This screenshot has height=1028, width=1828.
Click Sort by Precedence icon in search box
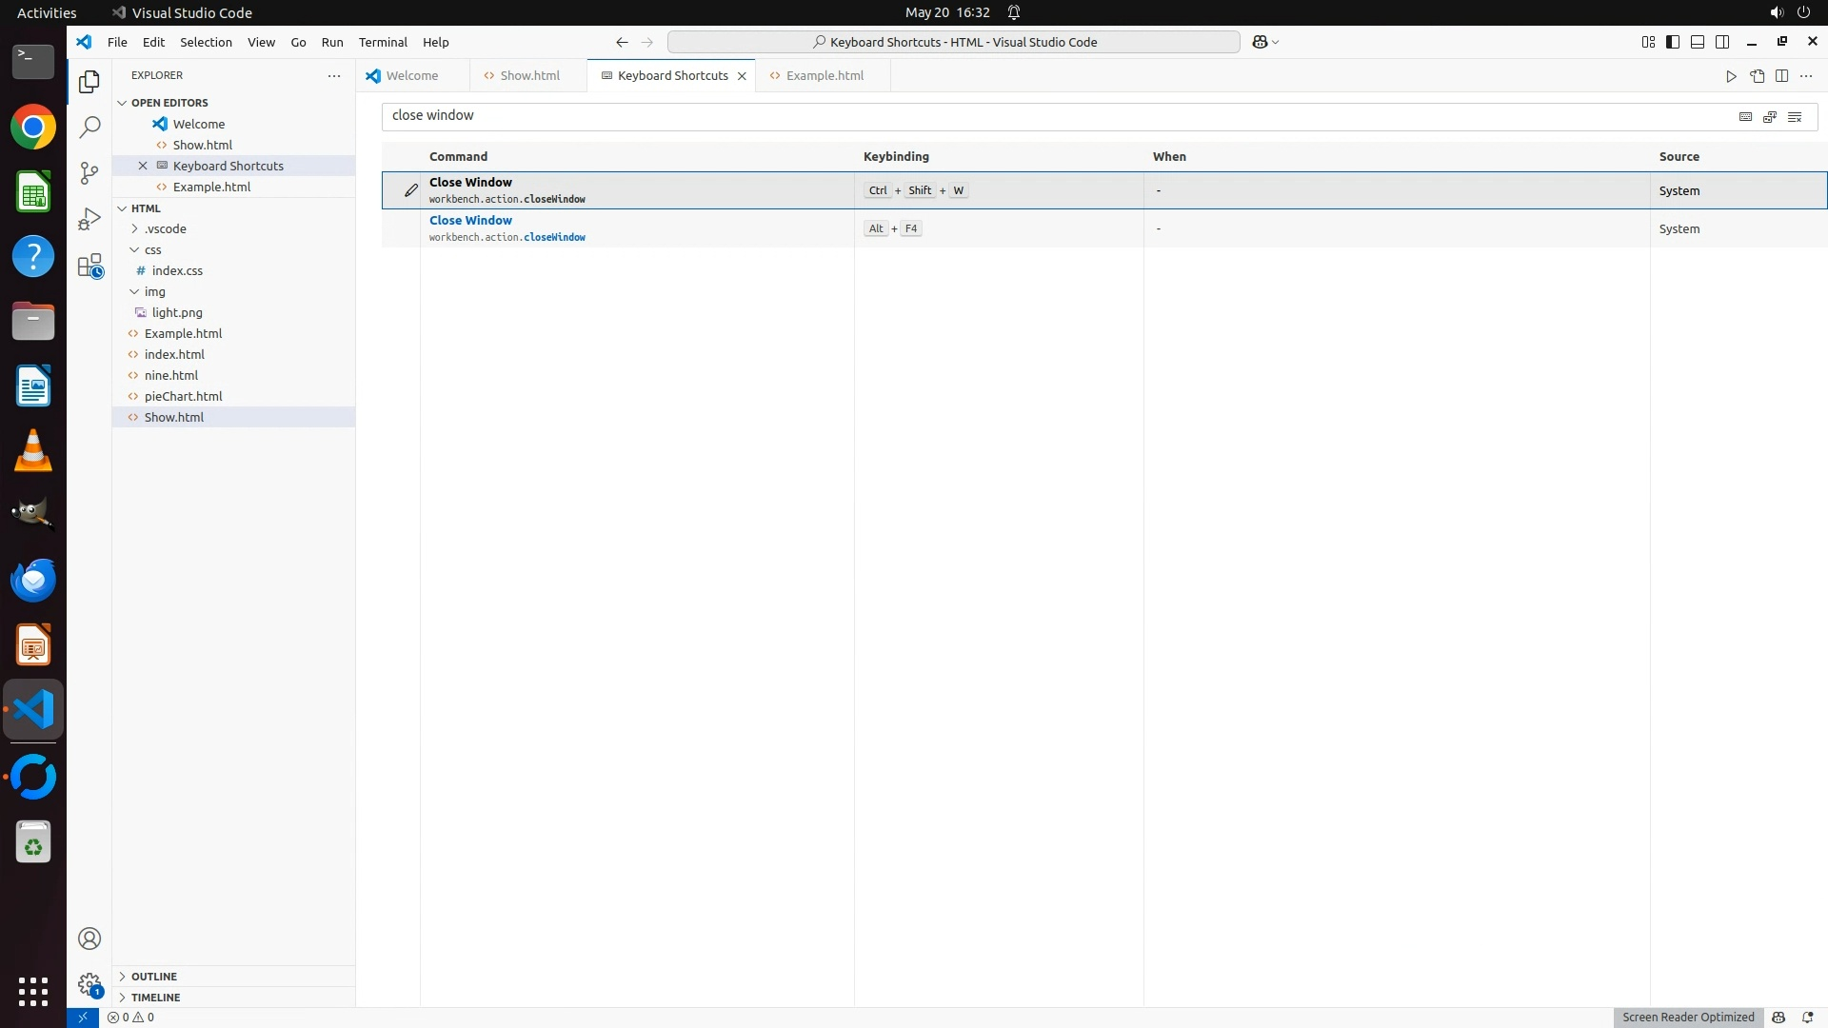[x=1770, y=116]
